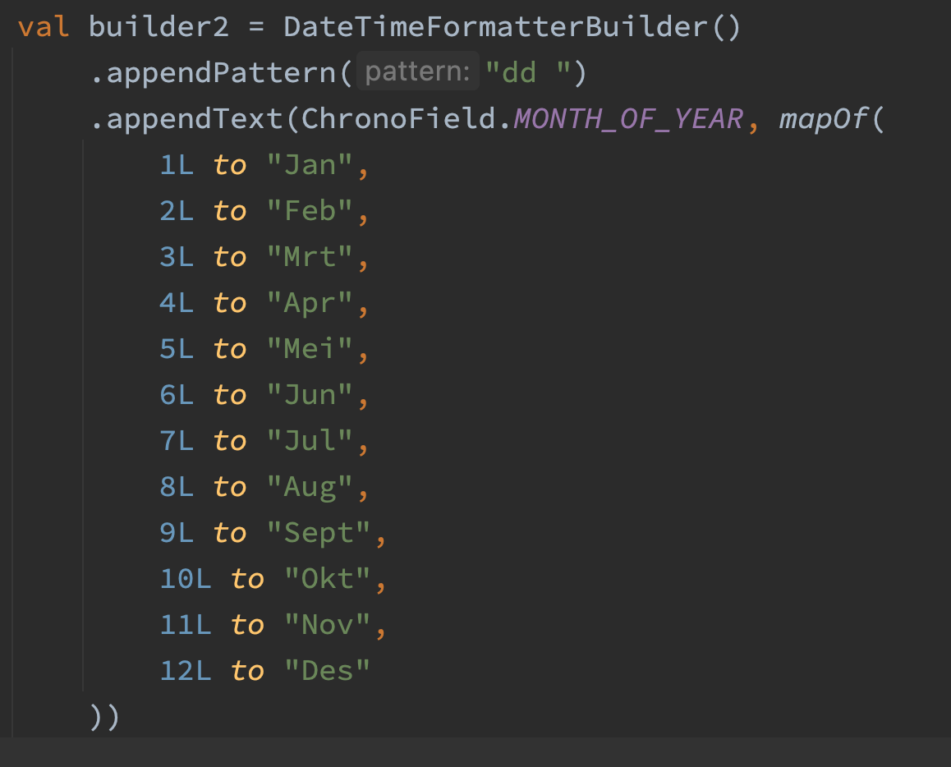Click the '11L' number literal
This screenshot has width=951, height=767.
pyautogui.click(x=186, y=626)
